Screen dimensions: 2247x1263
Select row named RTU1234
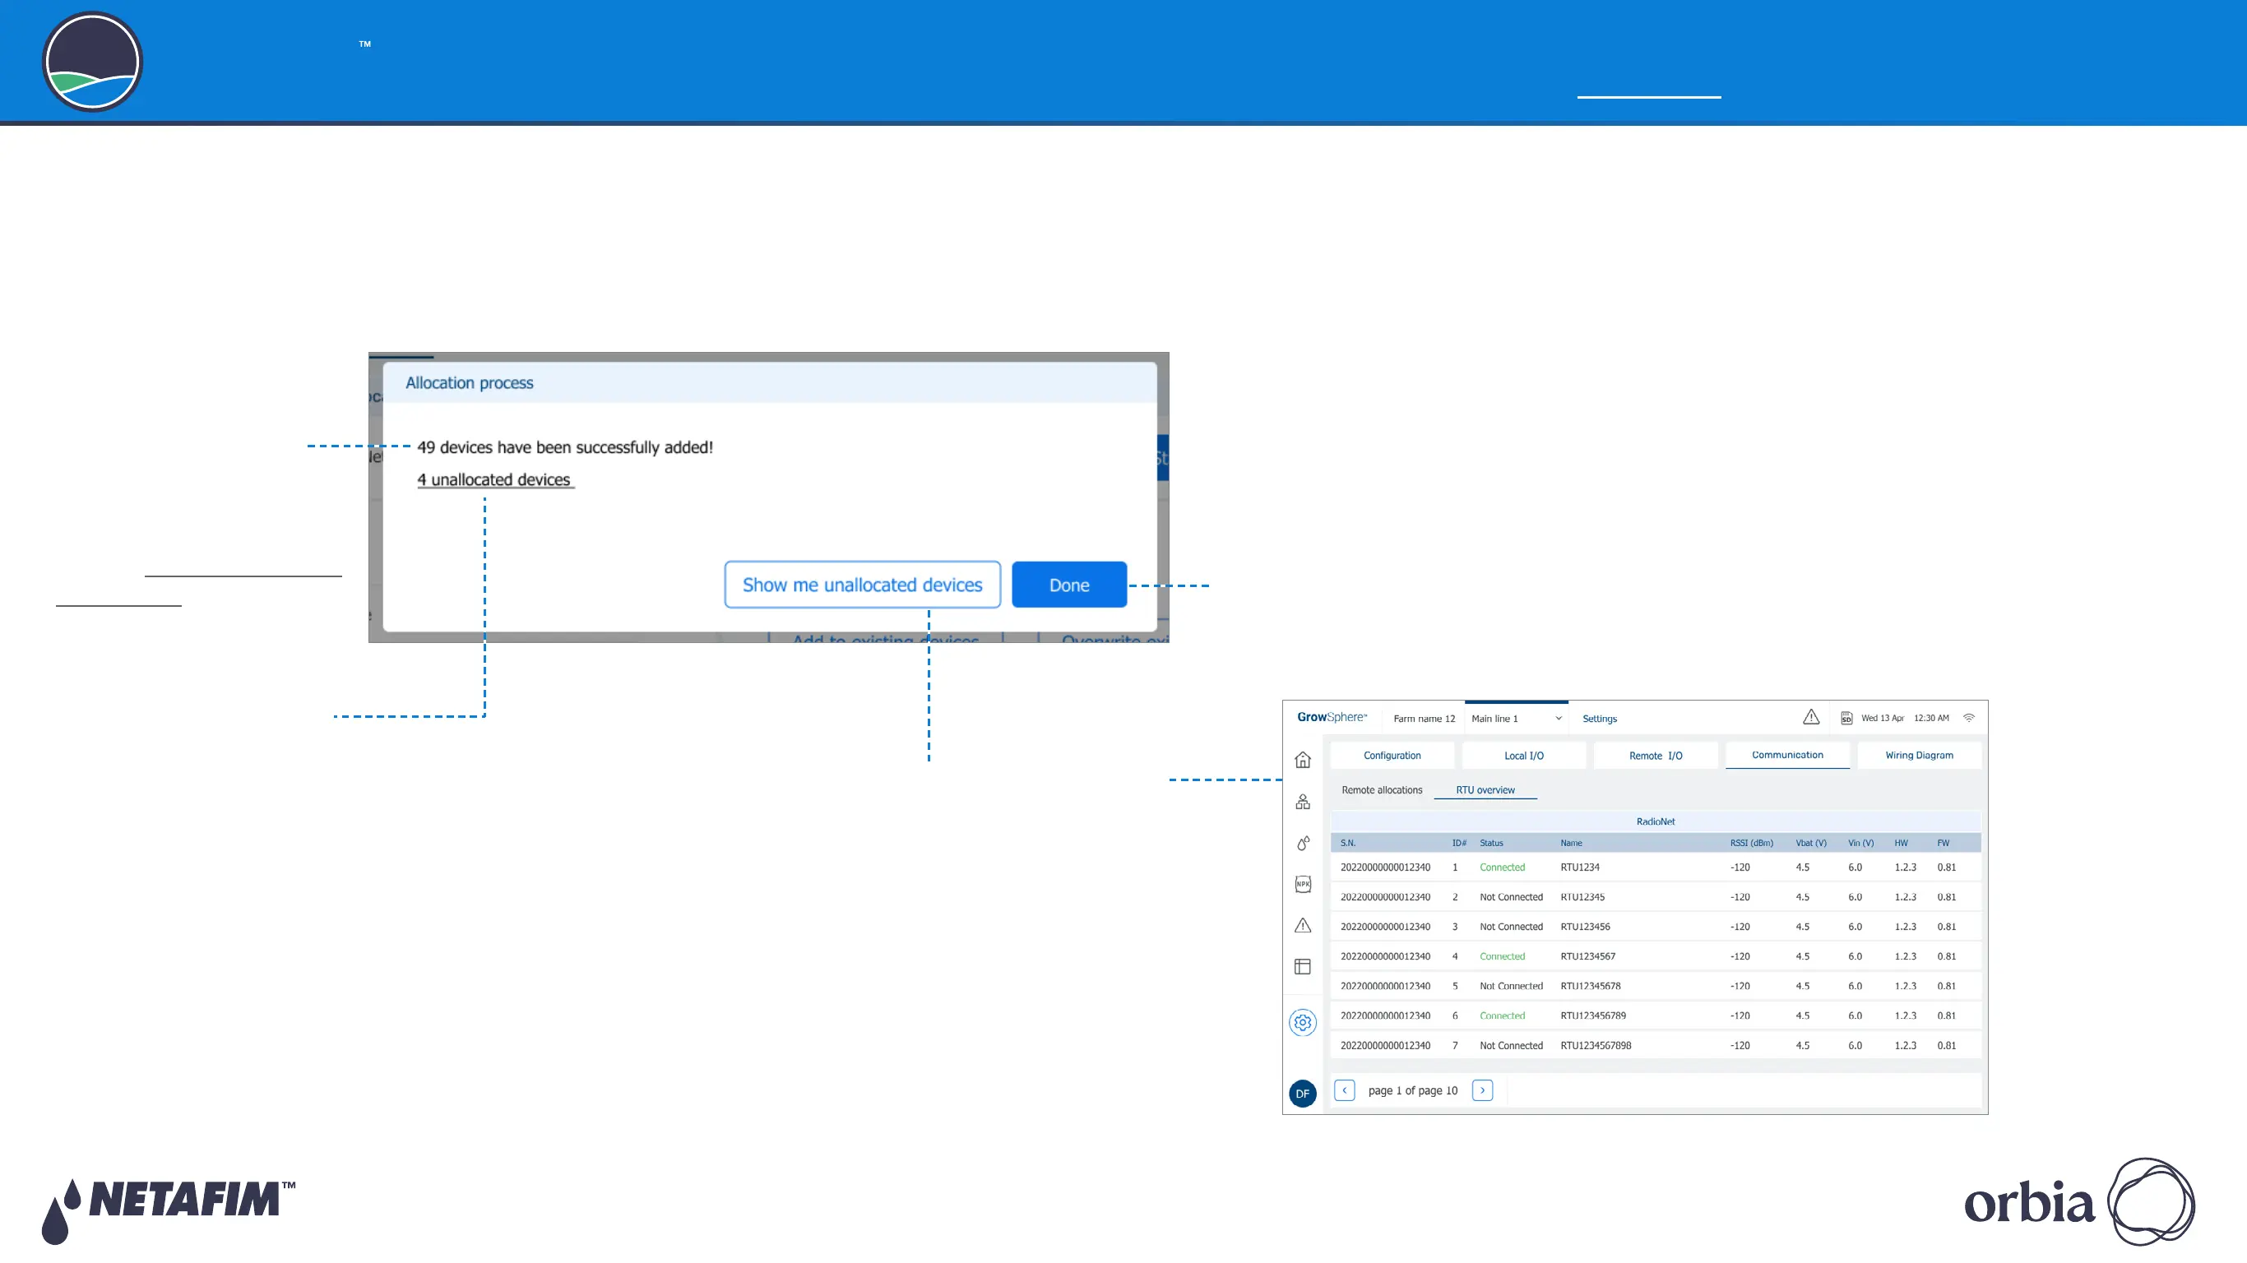1655,867
